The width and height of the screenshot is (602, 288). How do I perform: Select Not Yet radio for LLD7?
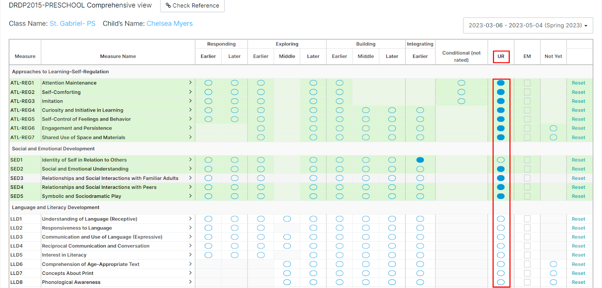pos(553,273)
